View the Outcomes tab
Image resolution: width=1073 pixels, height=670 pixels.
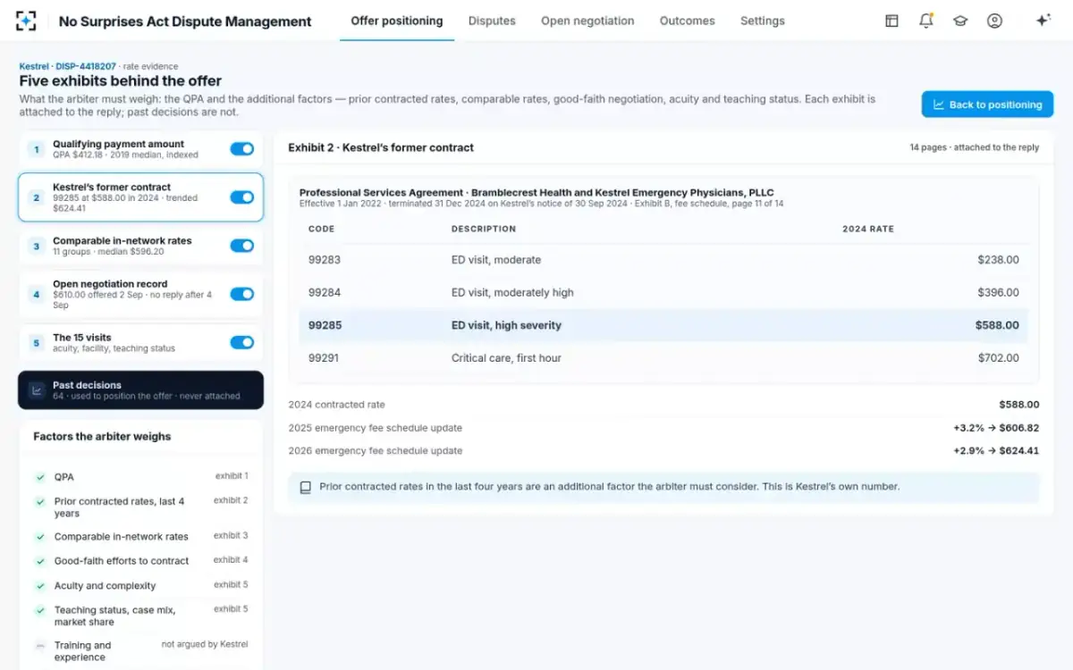click(x=688, y=21)
